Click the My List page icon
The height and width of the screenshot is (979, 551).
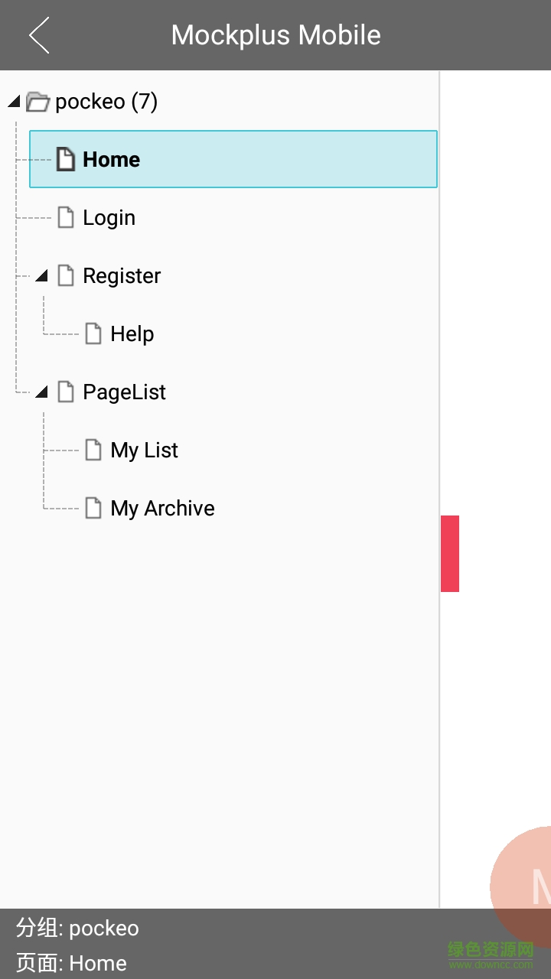(93, 450)
